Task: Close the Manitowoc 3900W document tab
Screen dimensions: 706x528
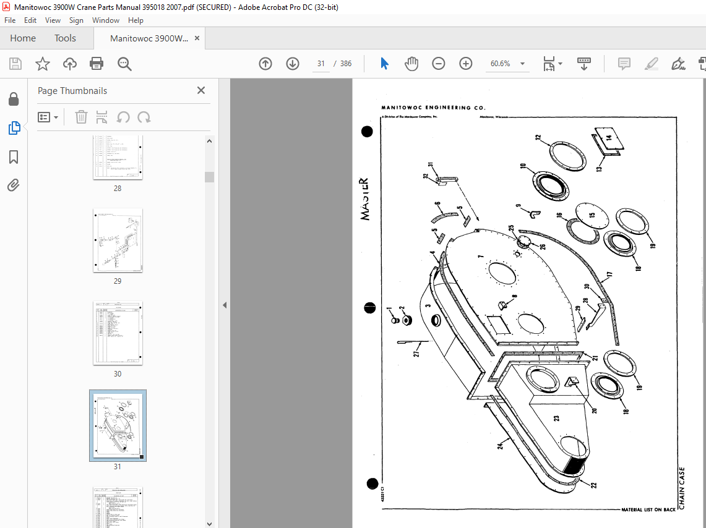Action: (x=197, y=38)
